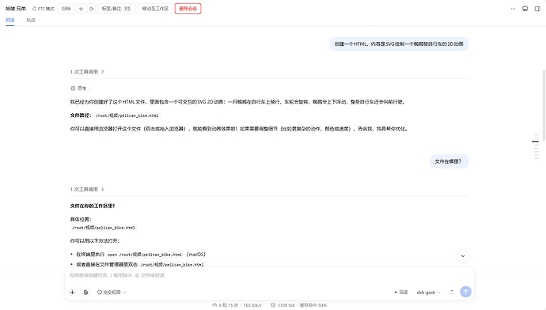The width and height of the screenshot is (546, 310).
Task: Expand the first 1 次工具调用 section
Action: (x=87, y=72)
